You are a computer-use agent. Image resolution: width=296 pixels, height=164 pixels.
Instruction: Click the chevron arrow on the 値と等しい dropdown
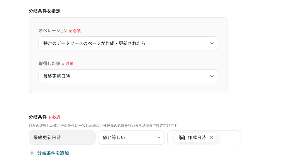[159, 138]
